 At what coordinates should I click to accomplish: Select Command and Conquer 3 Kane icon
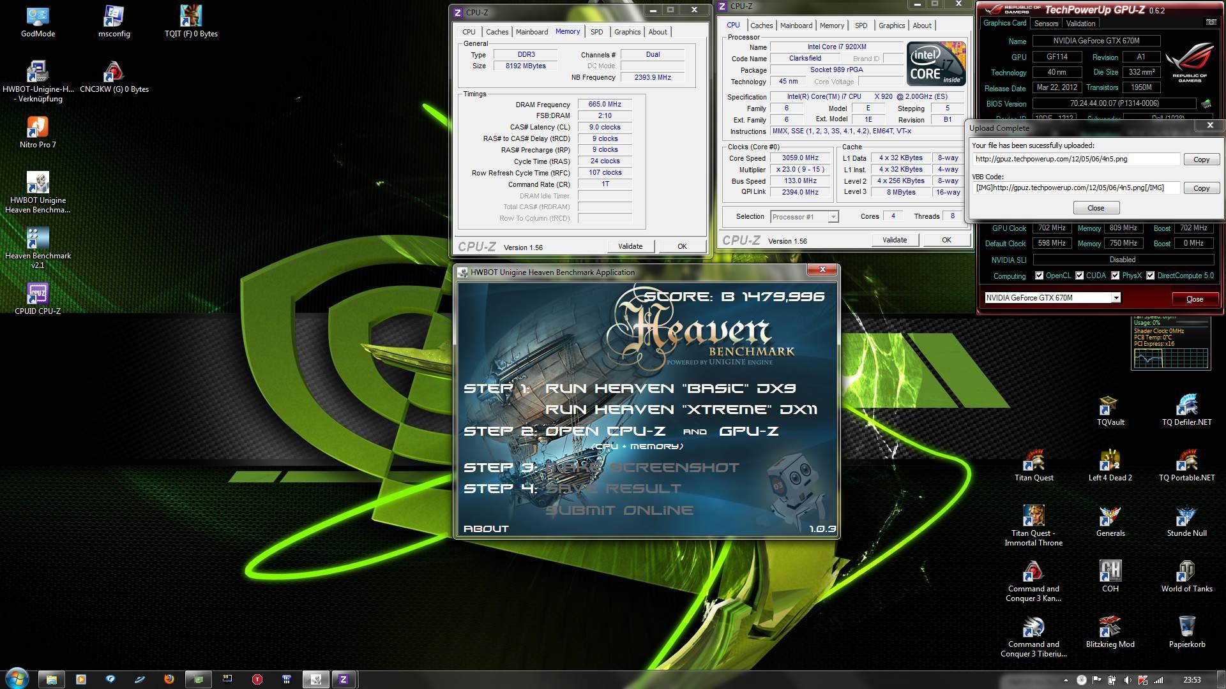(1033, 581)
